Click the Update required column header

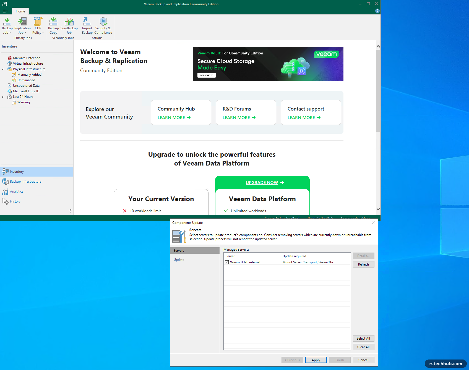[x=309, y=256]
